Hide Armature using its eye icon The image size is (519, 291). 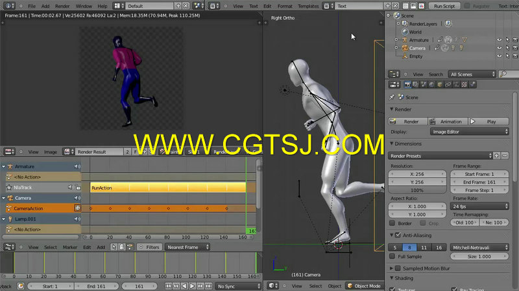pyautogui.click(x=499, y=40)
